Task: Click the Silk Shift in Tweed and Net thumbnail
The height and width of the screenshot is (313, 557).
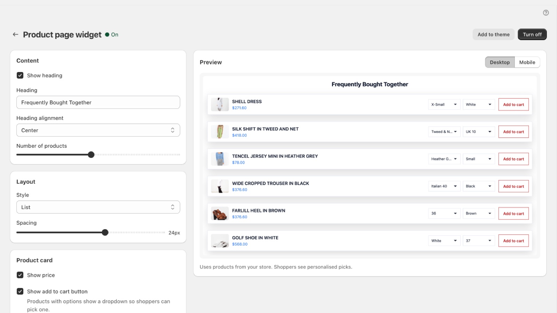Action: [220, 132]
